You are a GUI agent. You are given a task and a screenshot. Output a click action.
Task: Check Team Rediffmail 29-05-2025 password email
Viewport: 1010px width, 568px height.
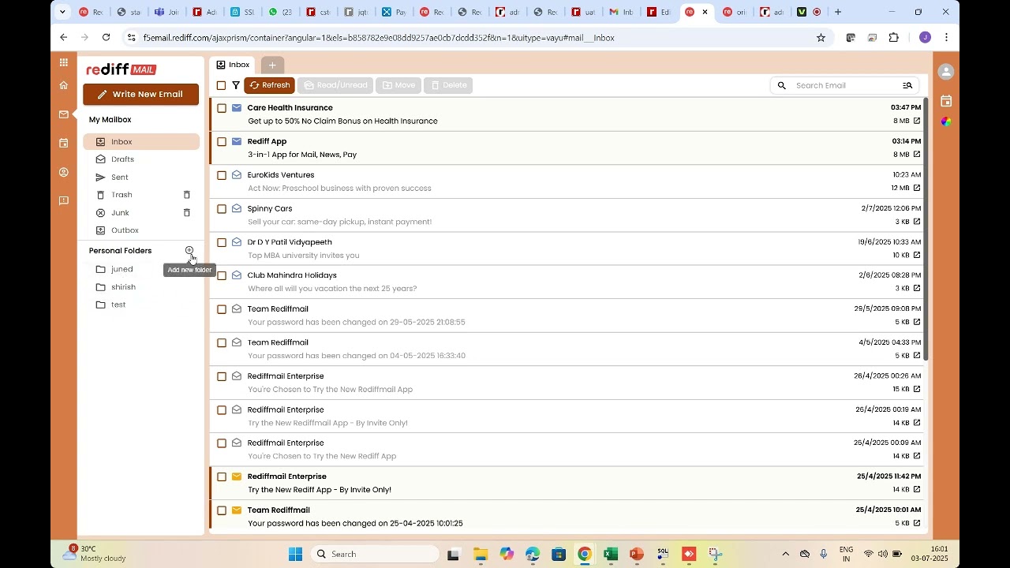point(222,309)
